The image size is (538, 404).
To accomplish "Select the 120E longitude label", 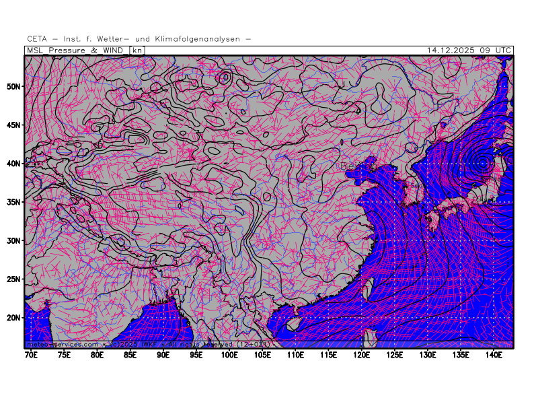I will (x=362, y=354).
